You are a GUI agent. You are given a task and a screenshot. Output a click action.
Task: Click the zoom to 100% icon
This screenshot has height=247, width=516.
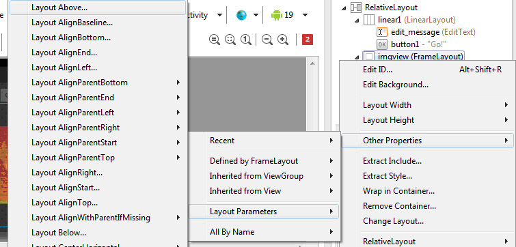[246, 40]
